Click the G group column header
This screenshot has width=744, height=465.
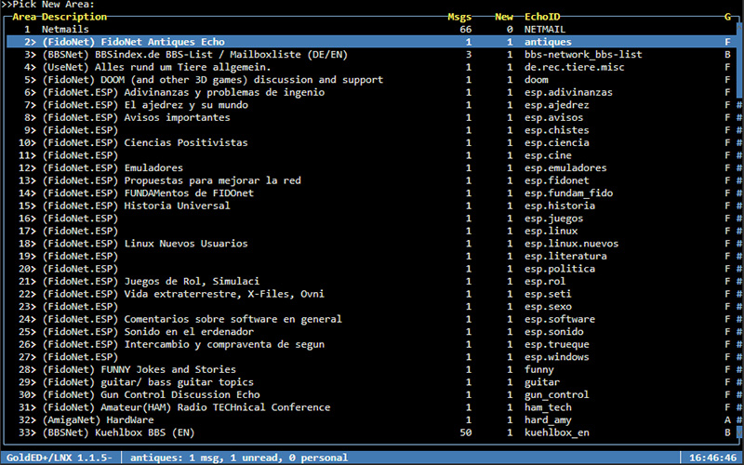point(727,17)
